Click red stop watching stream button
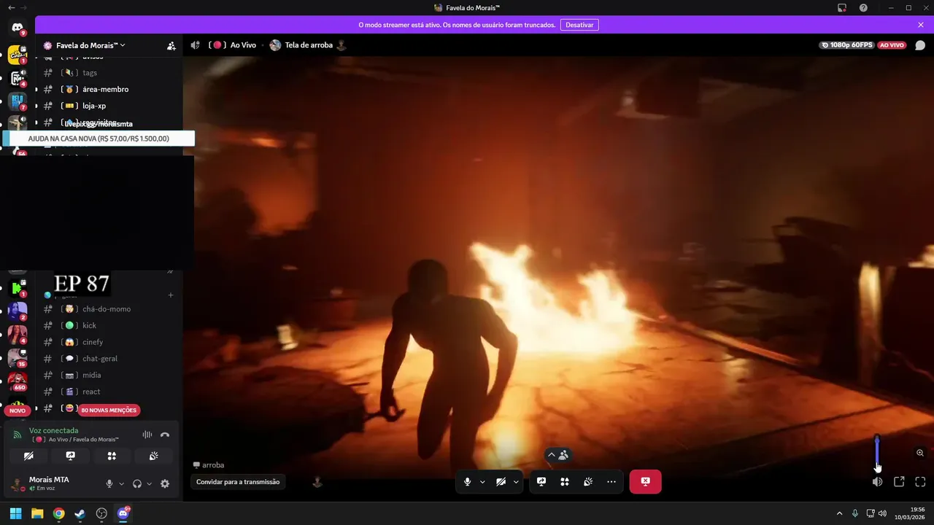 tap(646, 482)
